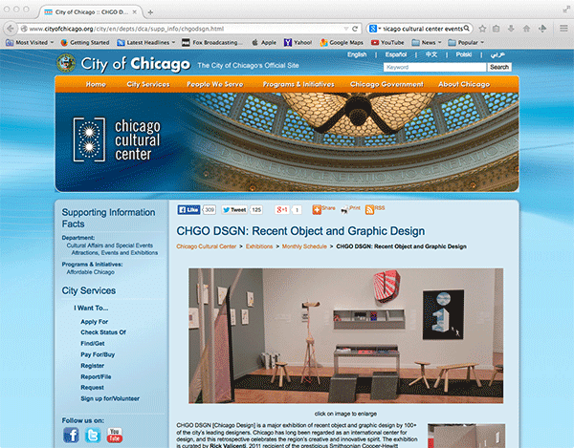The width and height of the screenshot is (574, 448).
Task: Open the YouTube bookmark
Action: (x=387, y=42)
